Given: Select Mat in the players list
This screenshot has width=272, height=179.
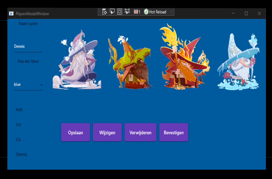Looking at the screenshot, I should (19, 110).
